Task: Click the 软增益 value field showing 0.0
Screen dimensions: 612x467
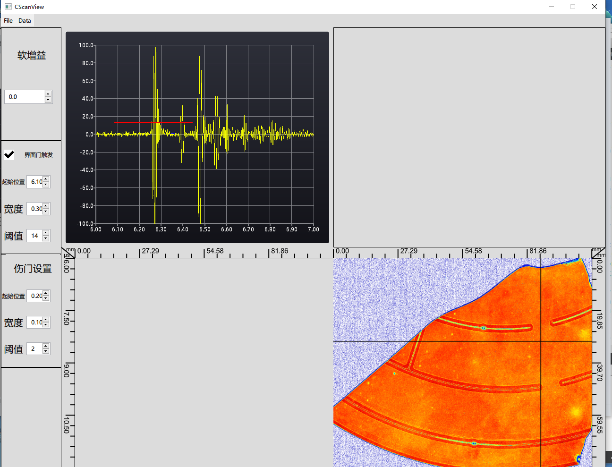Action: [25, 97]
